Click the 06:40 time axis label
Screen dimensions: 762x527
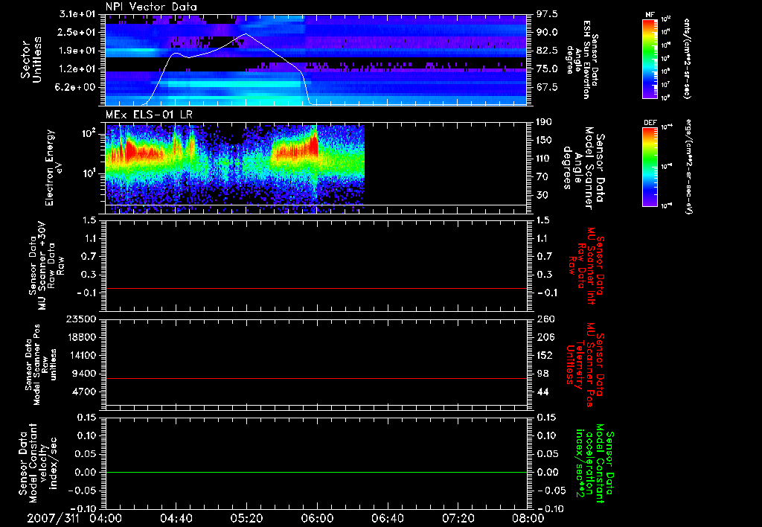pyautogui.click(x=387, y=518)
